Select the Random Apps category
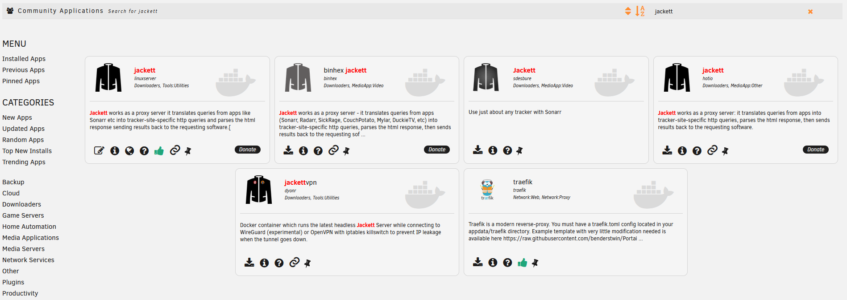847x300 pixels. (23, 140)
